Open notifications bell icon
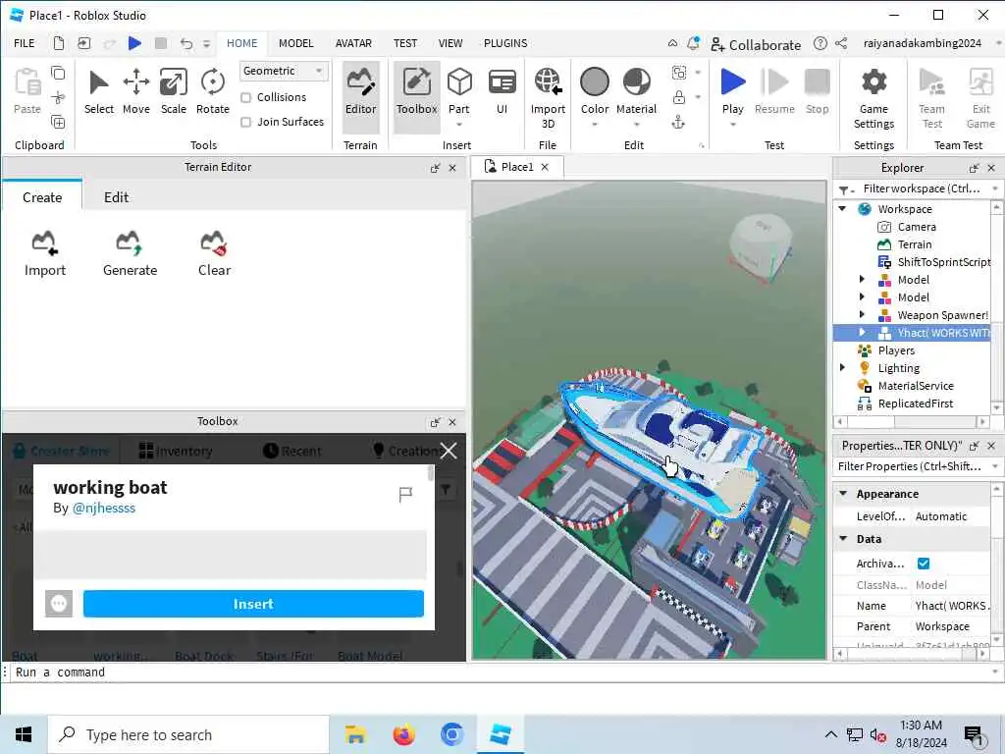Screen dimensions: 1005x754 (693, 43)
